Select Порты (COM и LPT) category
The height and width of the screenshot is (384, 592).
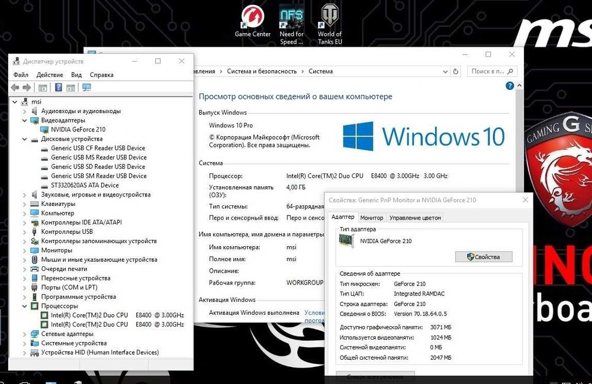(69, 288)
